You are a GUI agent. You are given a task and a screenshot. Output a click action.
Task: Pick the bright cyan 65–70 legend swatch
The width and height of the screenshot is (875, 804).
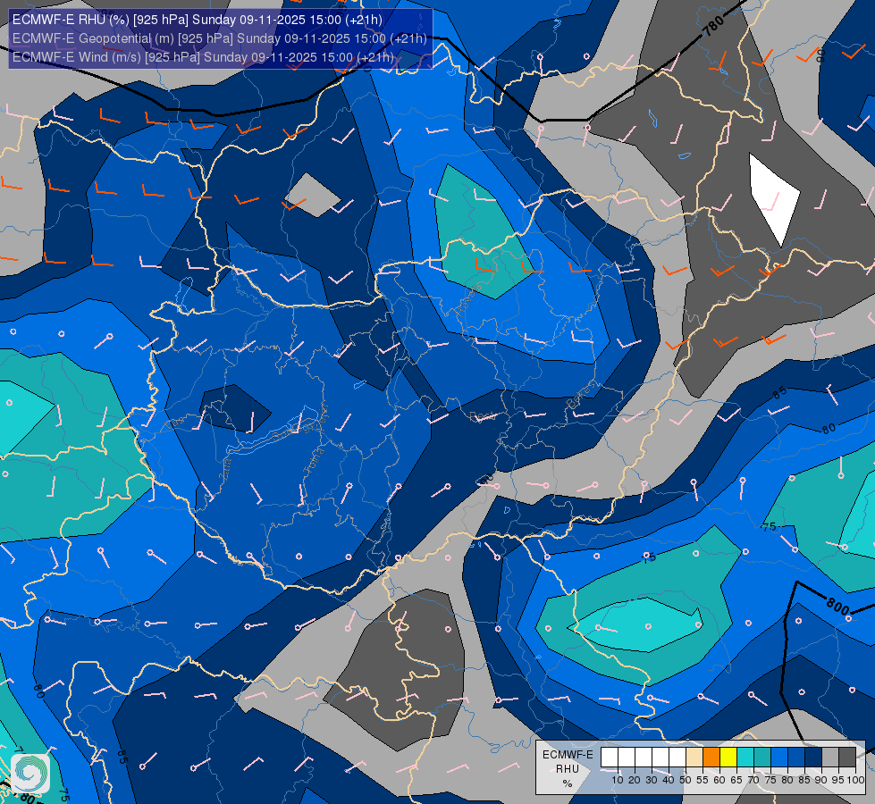[745, 758]
